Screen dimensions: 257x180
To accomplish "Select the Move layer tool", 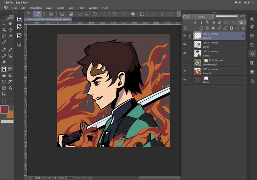I will pyautogui.click(x=10, y=30).
